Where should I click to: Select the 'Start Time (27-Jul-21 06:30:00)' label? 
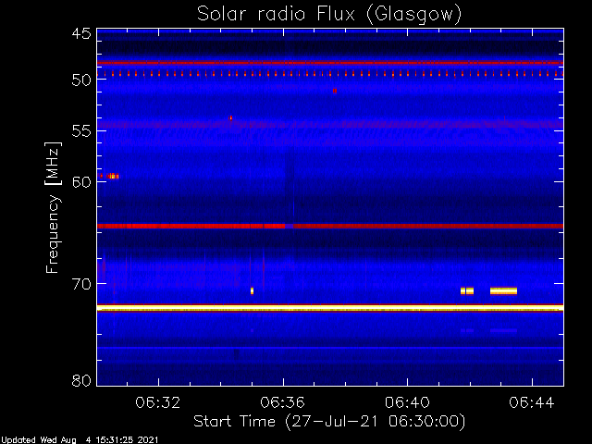point(329,422)
